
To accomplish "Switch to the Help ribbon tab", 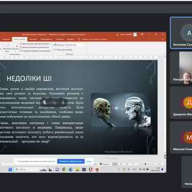I will (x=70, y=39).
